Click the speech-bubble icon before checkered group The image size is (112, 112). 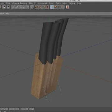click(x=32, y=7)
